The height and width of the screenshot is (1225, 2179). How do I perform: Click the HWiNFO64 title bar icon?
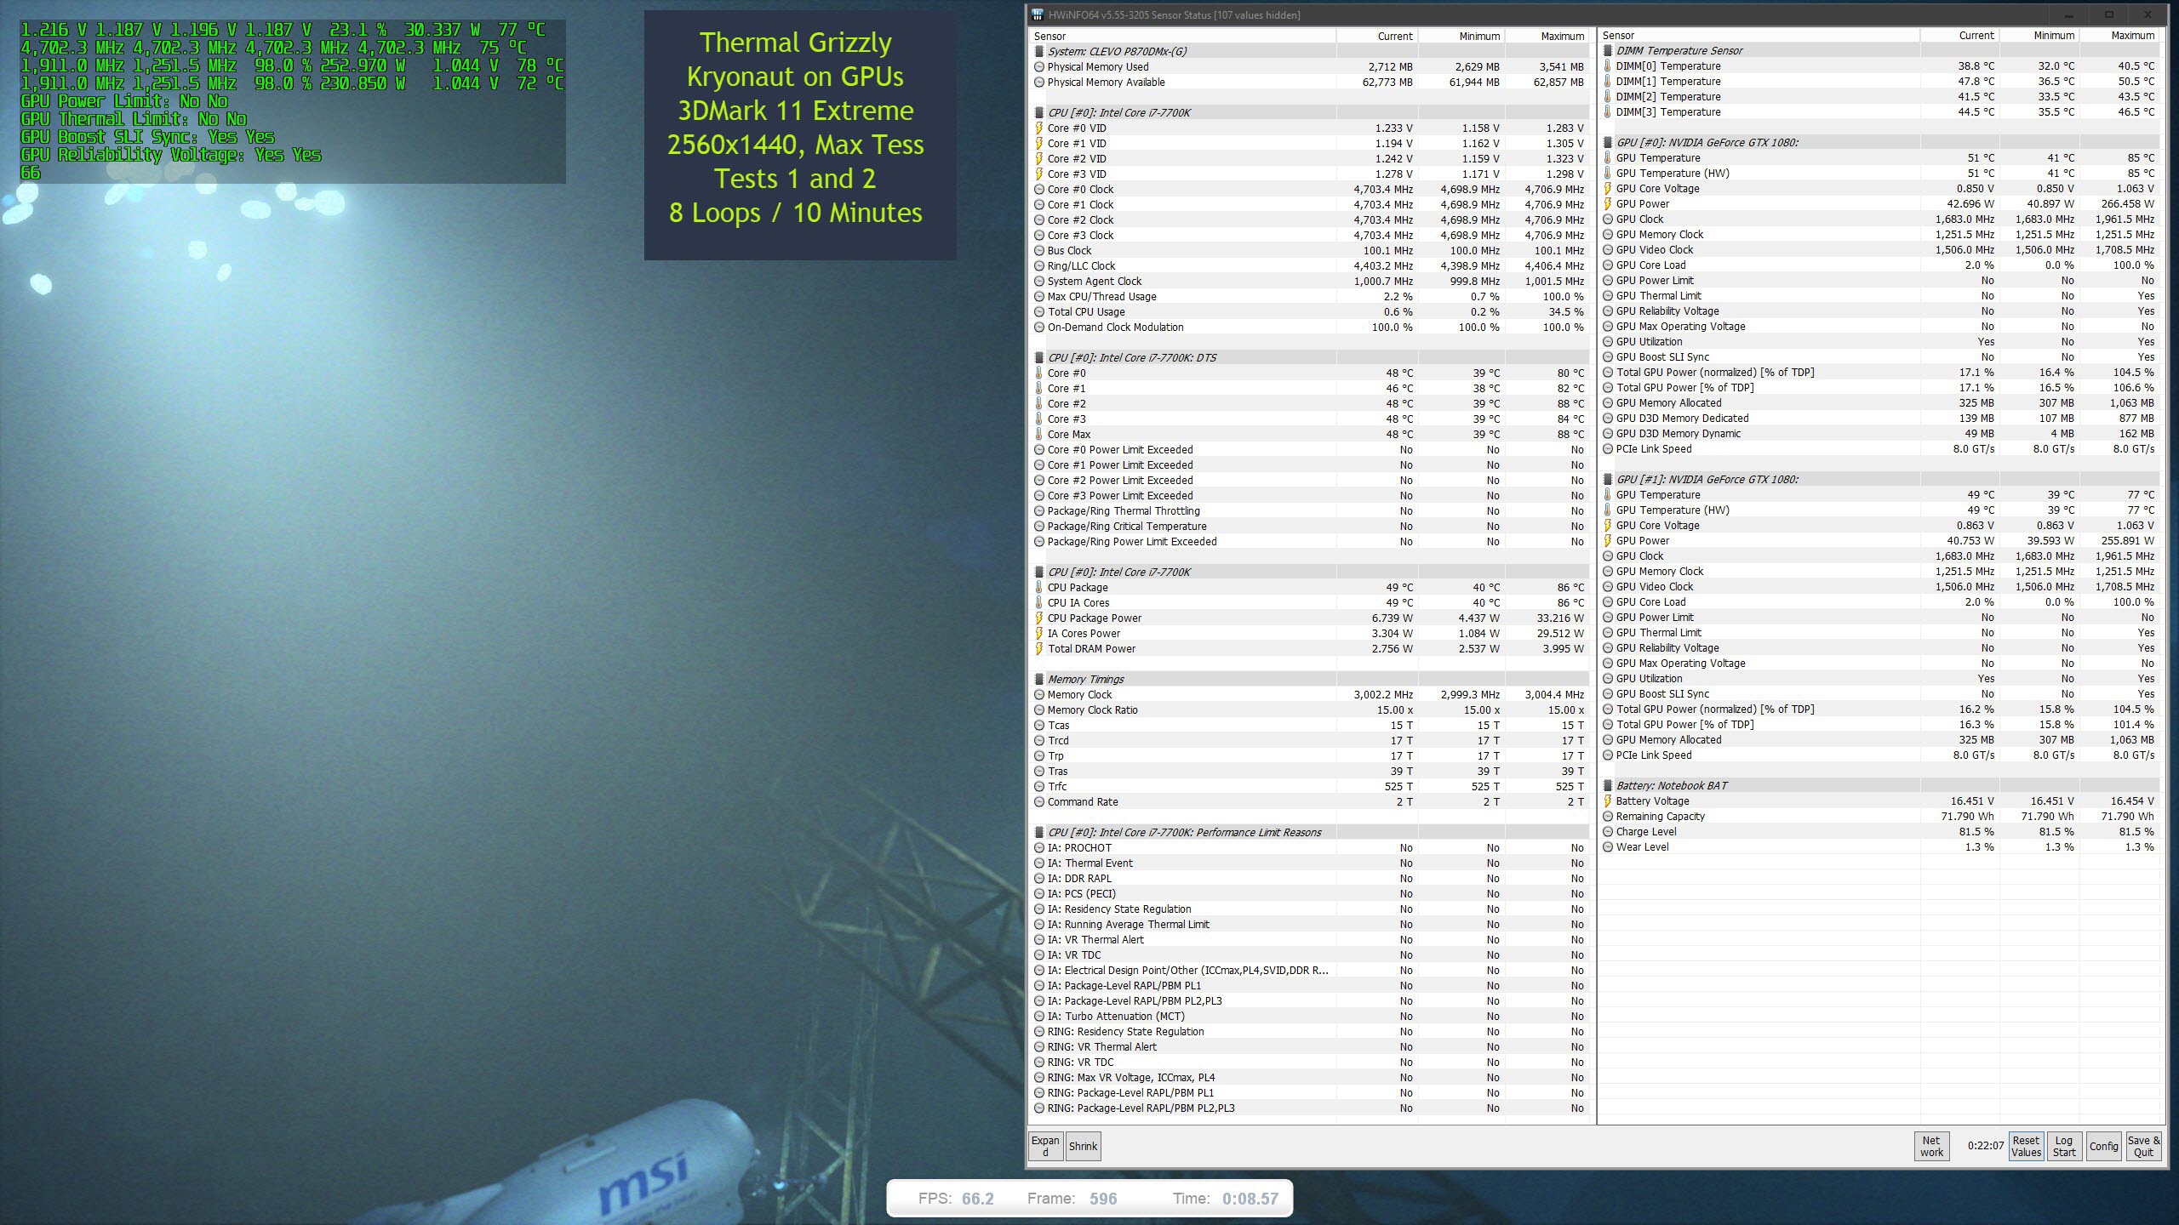pos(1037,14)
